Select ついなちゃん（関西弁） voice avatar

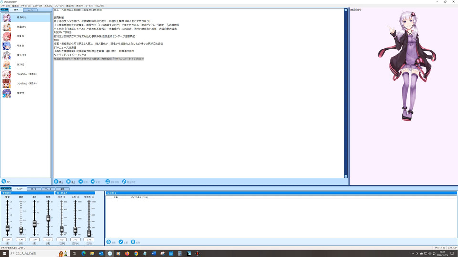click(x=7, y=84)
